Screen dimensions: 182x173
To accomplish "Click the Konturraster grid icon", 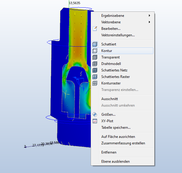I will coord(95,83).
